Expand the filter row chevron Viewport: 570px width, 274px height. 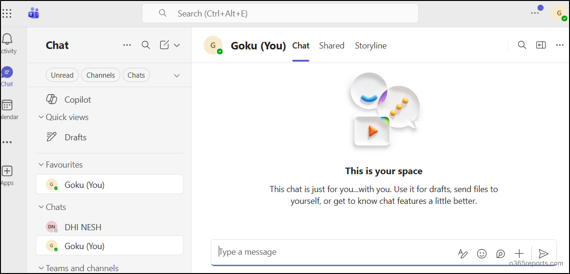[x=177, y=75]
